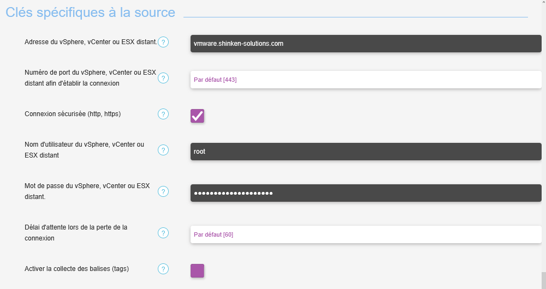Image resolution: width=546 pixels, height=289 pixels.
Task: Open help for the port number setting
Action: tap(163, 78)
